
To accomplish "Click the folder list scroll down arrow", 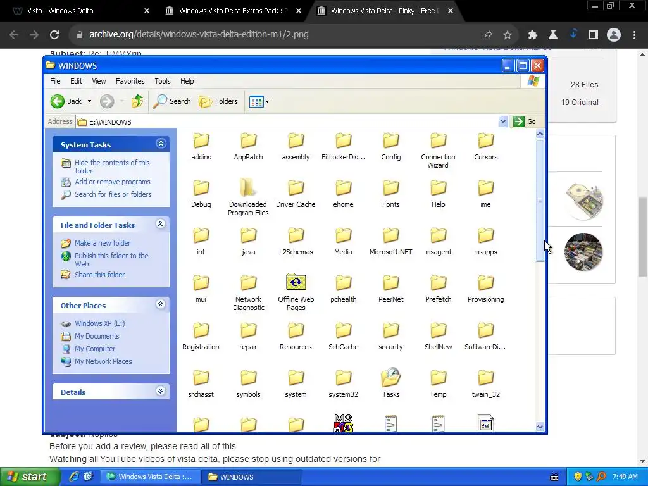I will [x=540, y=427].
